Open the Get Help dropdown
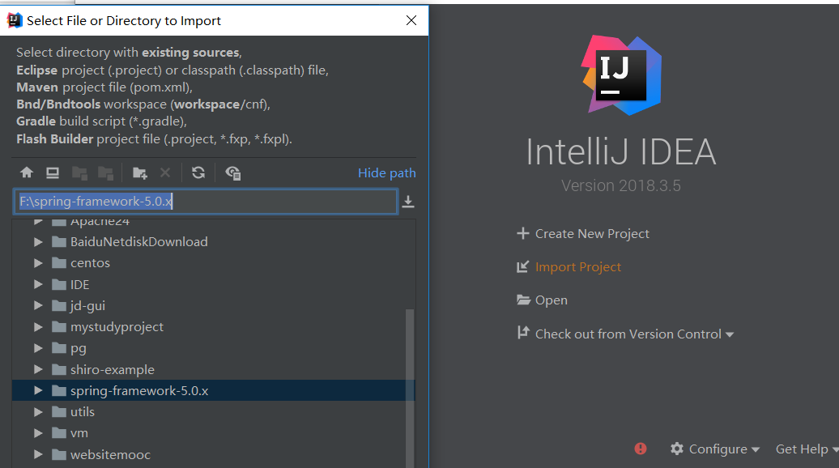Screen dimensions: 839x468 (807, 449)
